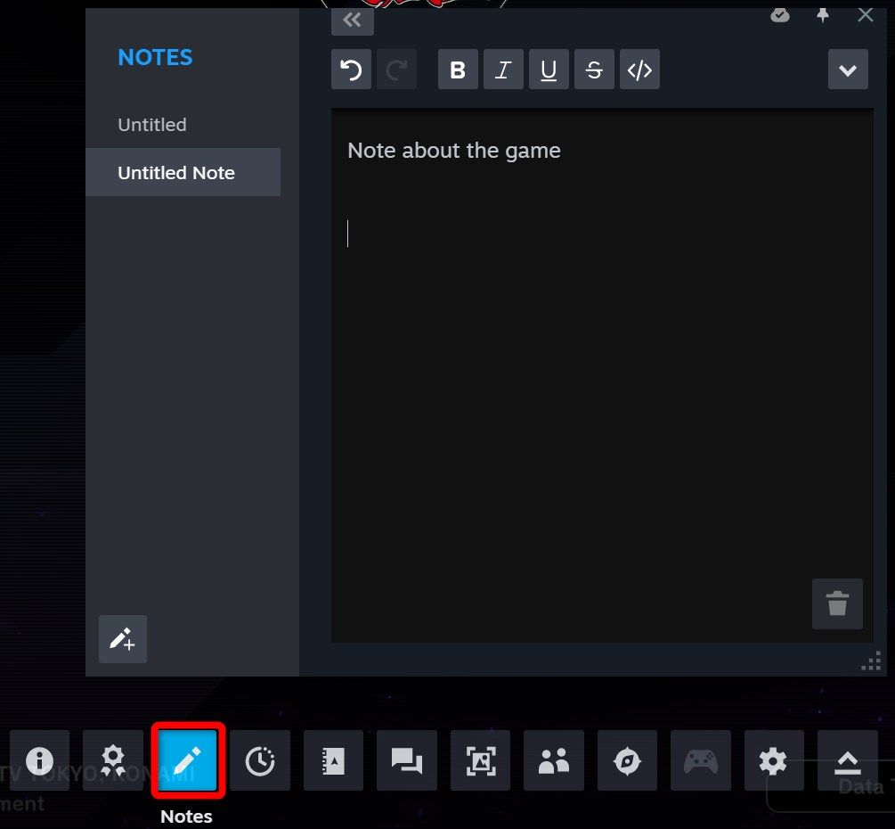The image size is (895, 829).
Task: Select the Achievements icon in the overlay bar
Action: click(x=113, y=760)
